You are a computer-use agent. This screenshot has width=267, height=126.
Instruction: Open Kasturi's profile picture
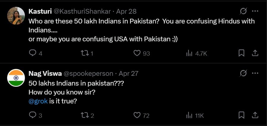15,16
